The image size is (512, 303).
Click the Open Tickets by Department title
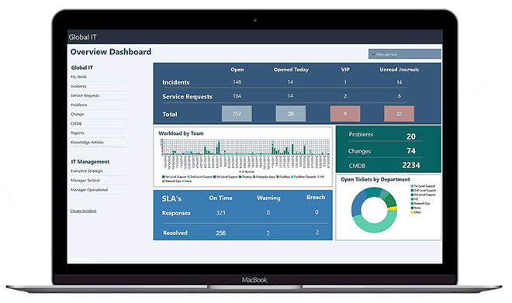pos(375,179)
